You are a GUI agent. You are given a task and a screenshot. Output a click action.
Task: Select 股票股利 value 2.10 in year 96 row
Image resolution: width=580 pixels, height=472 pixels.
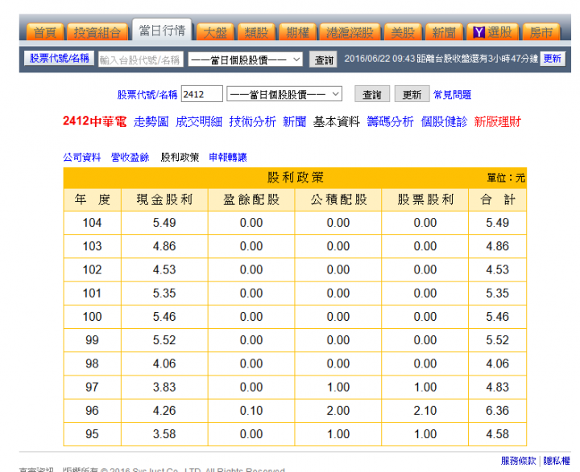425,411
